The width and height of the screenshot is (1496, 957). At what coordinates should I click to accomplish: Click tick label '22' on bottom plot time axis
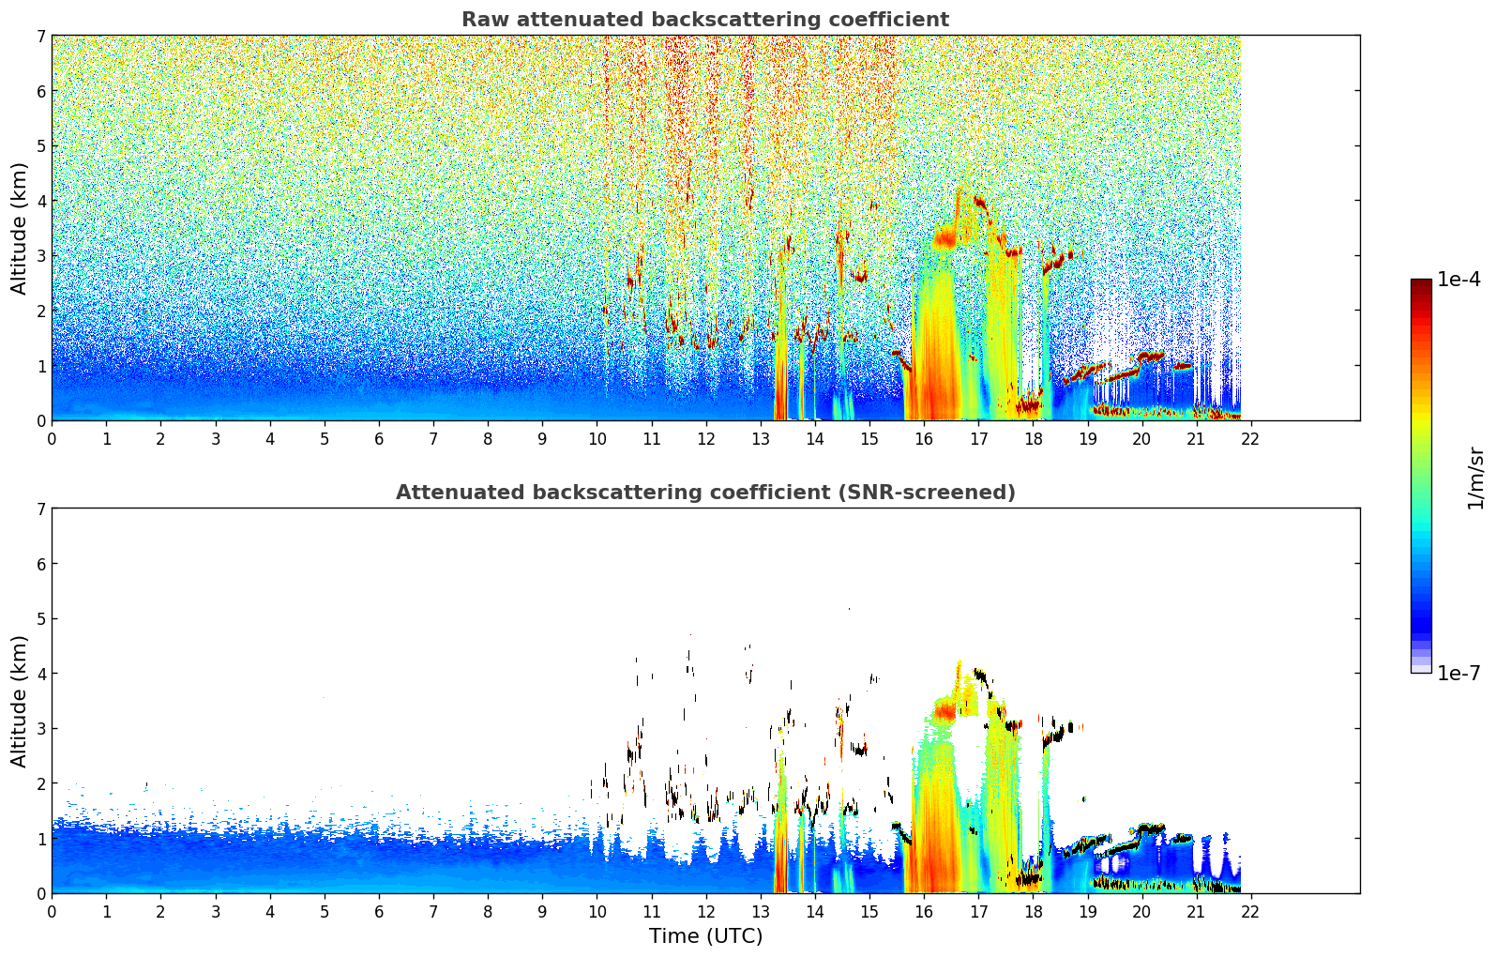point(1250,912)
